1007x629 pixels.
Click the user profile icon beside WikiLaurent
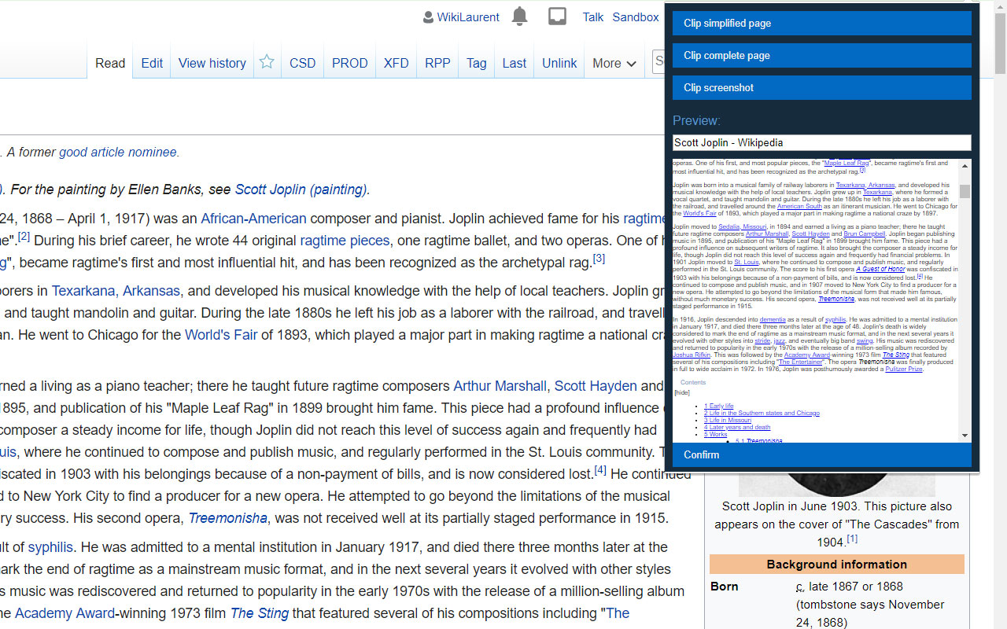(429, 17)
